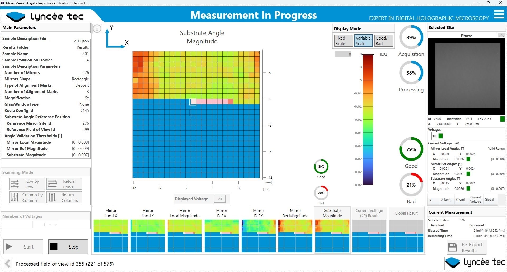Open the hamburger menu in the header

[499, 14]
